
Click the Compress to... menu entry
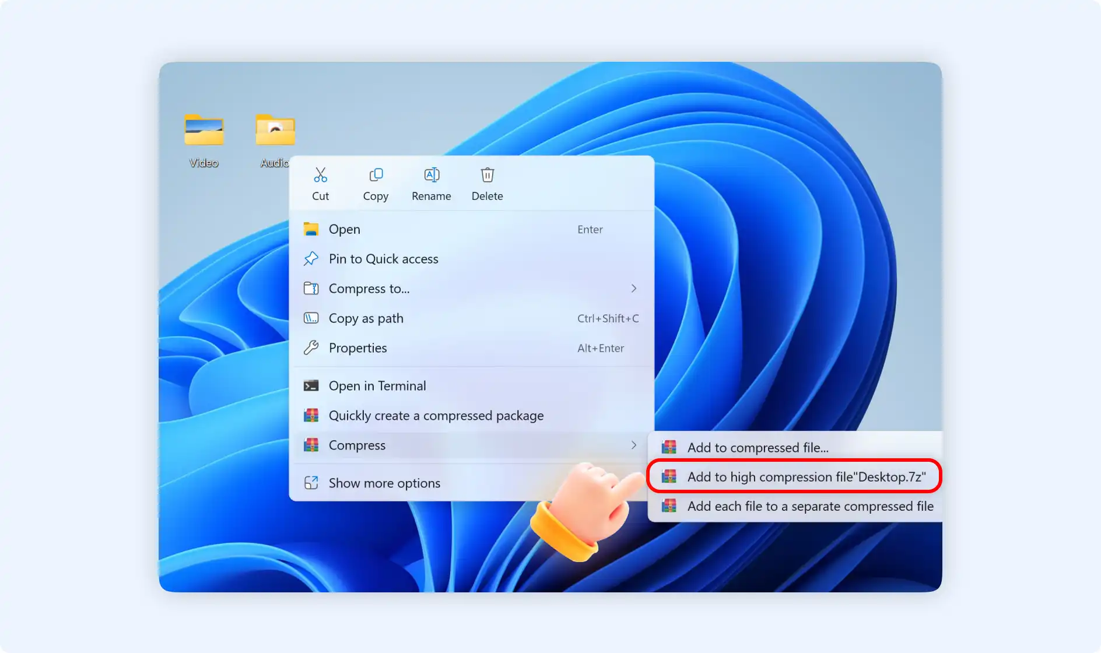pos(471,289)
